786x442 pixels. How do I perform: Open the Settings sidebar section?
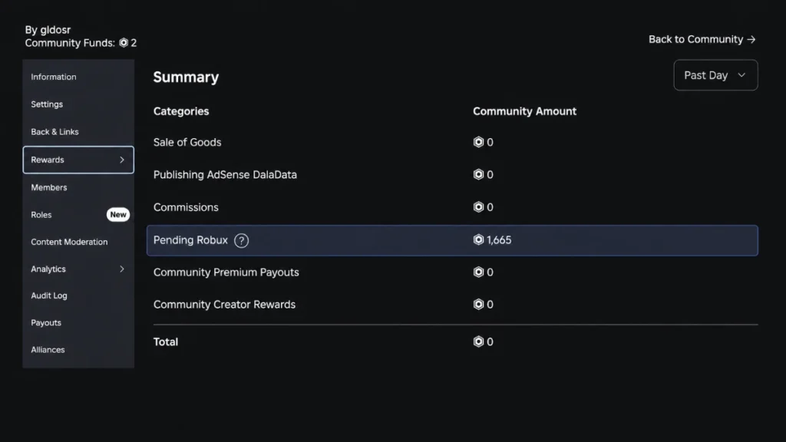tap(78, 104)
